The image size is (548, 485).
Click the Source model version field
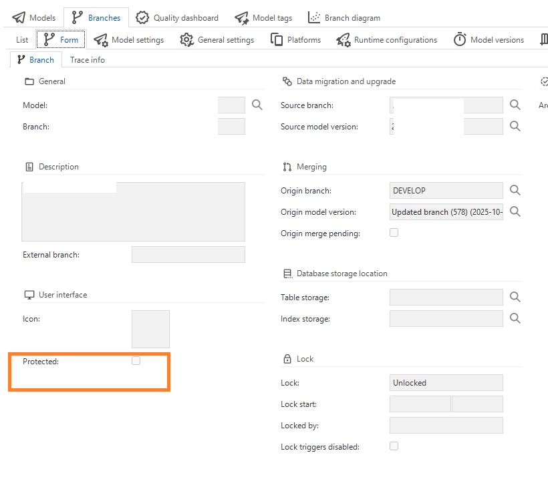click(446, 126)
